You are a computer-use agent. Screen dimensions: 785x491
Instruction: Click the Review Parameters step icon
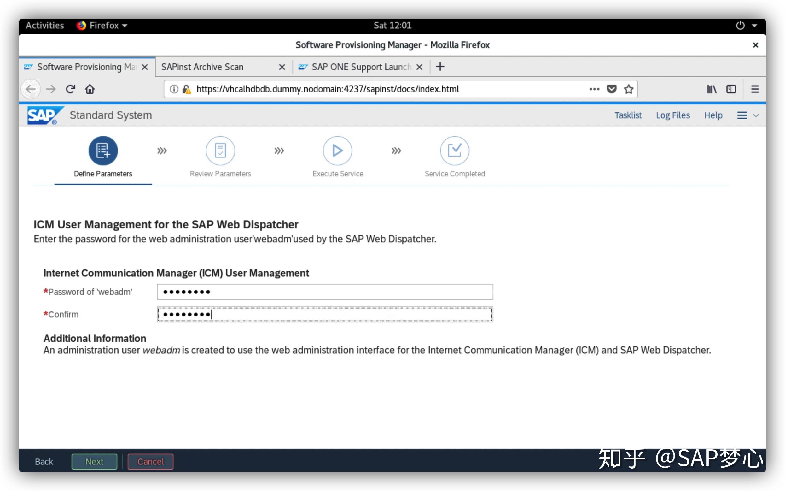220,150
